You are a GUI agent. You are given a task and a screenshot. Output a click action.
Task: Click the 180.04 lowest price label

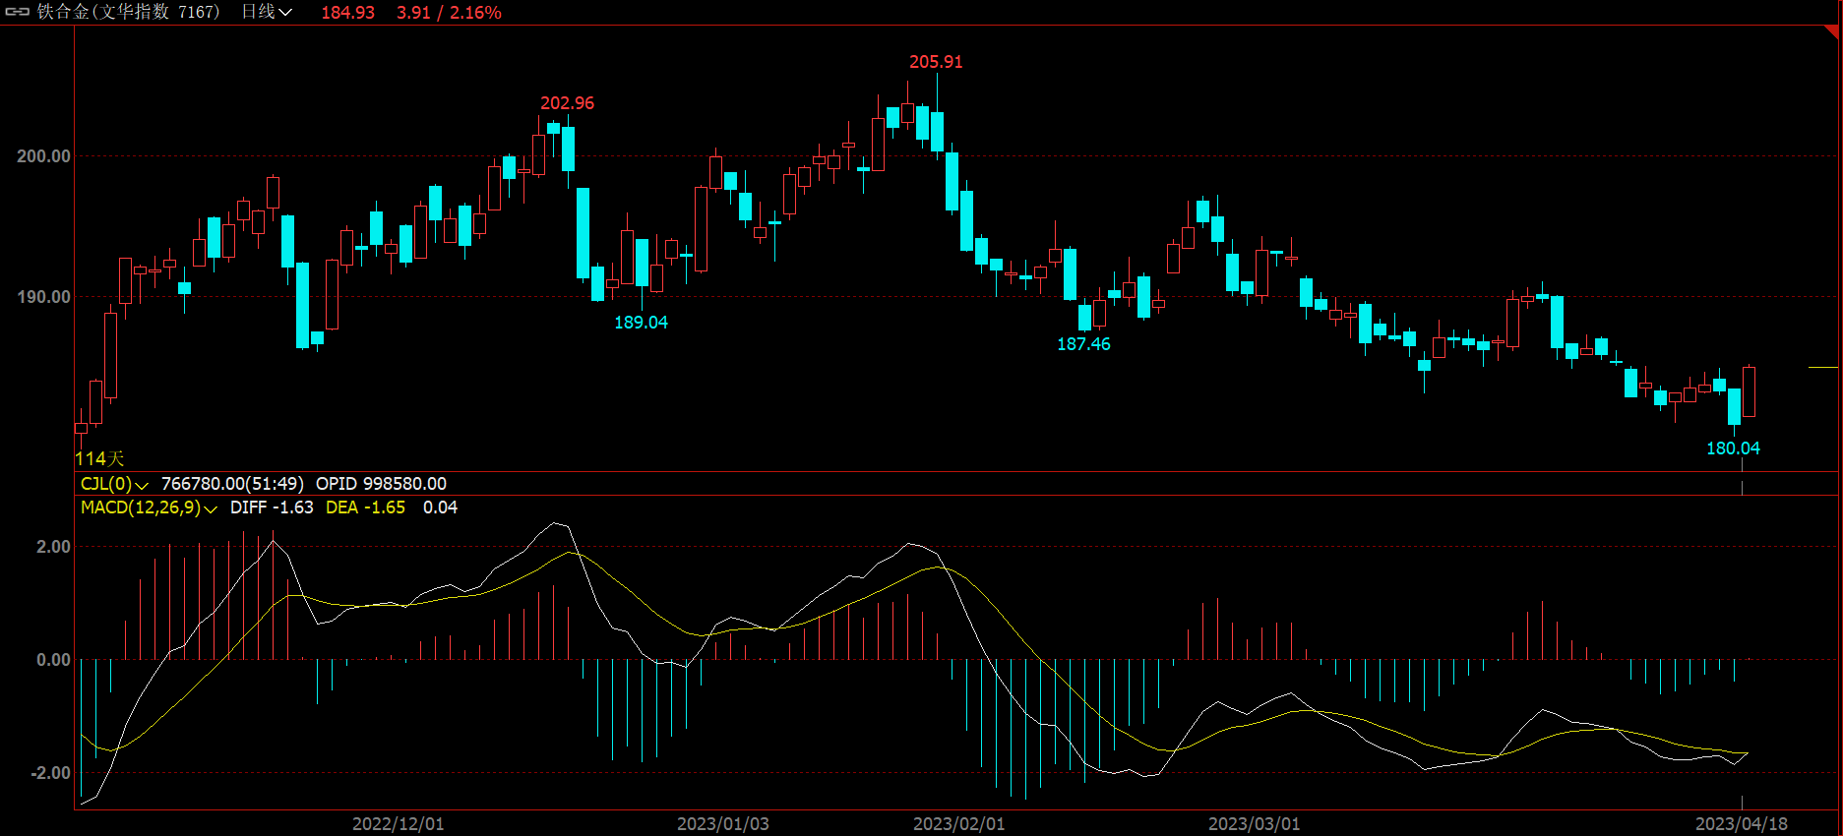click(1733, 448)
